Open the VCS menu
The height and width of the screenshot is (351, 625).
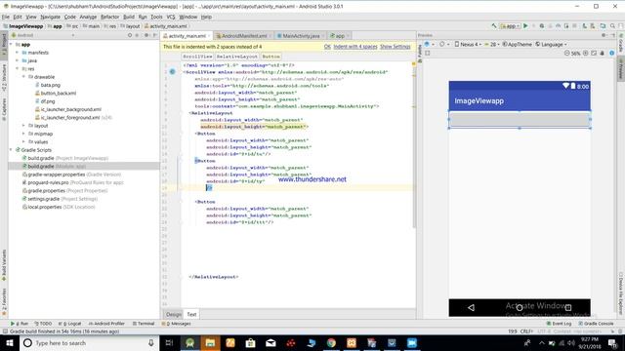point(171,17)
